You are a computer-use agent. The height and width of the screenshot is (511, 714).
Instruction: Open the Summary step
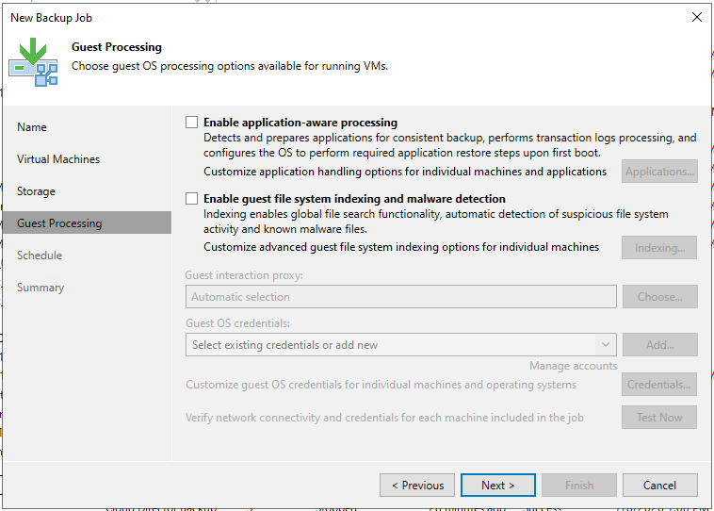tap(41, 288)
